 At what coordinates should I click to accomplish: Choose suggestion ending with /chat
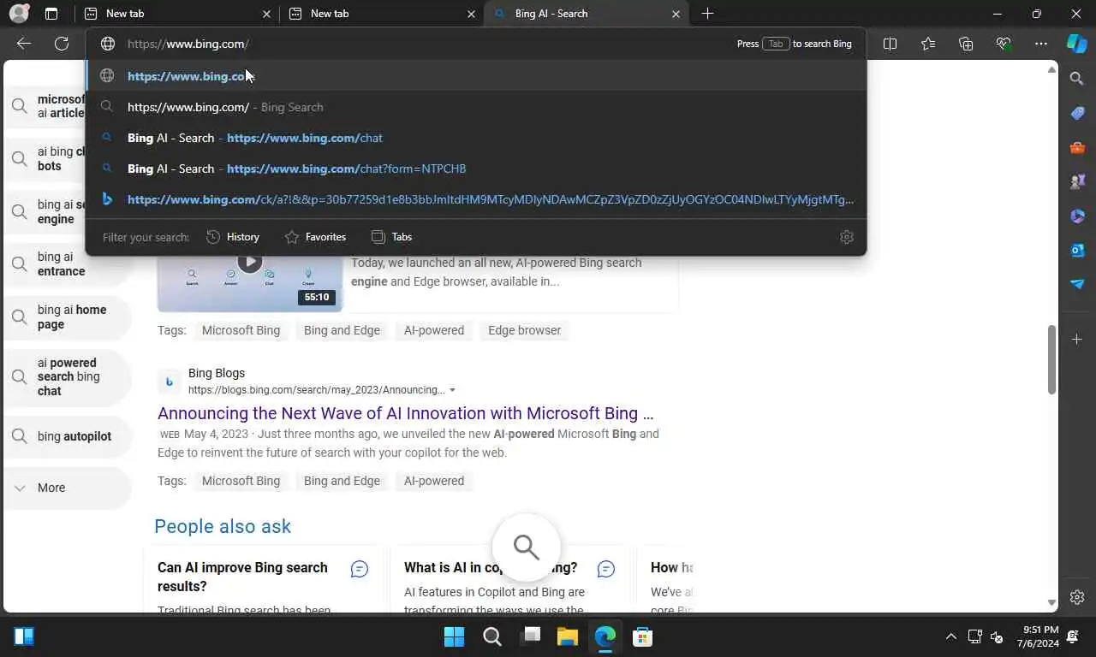476,138
